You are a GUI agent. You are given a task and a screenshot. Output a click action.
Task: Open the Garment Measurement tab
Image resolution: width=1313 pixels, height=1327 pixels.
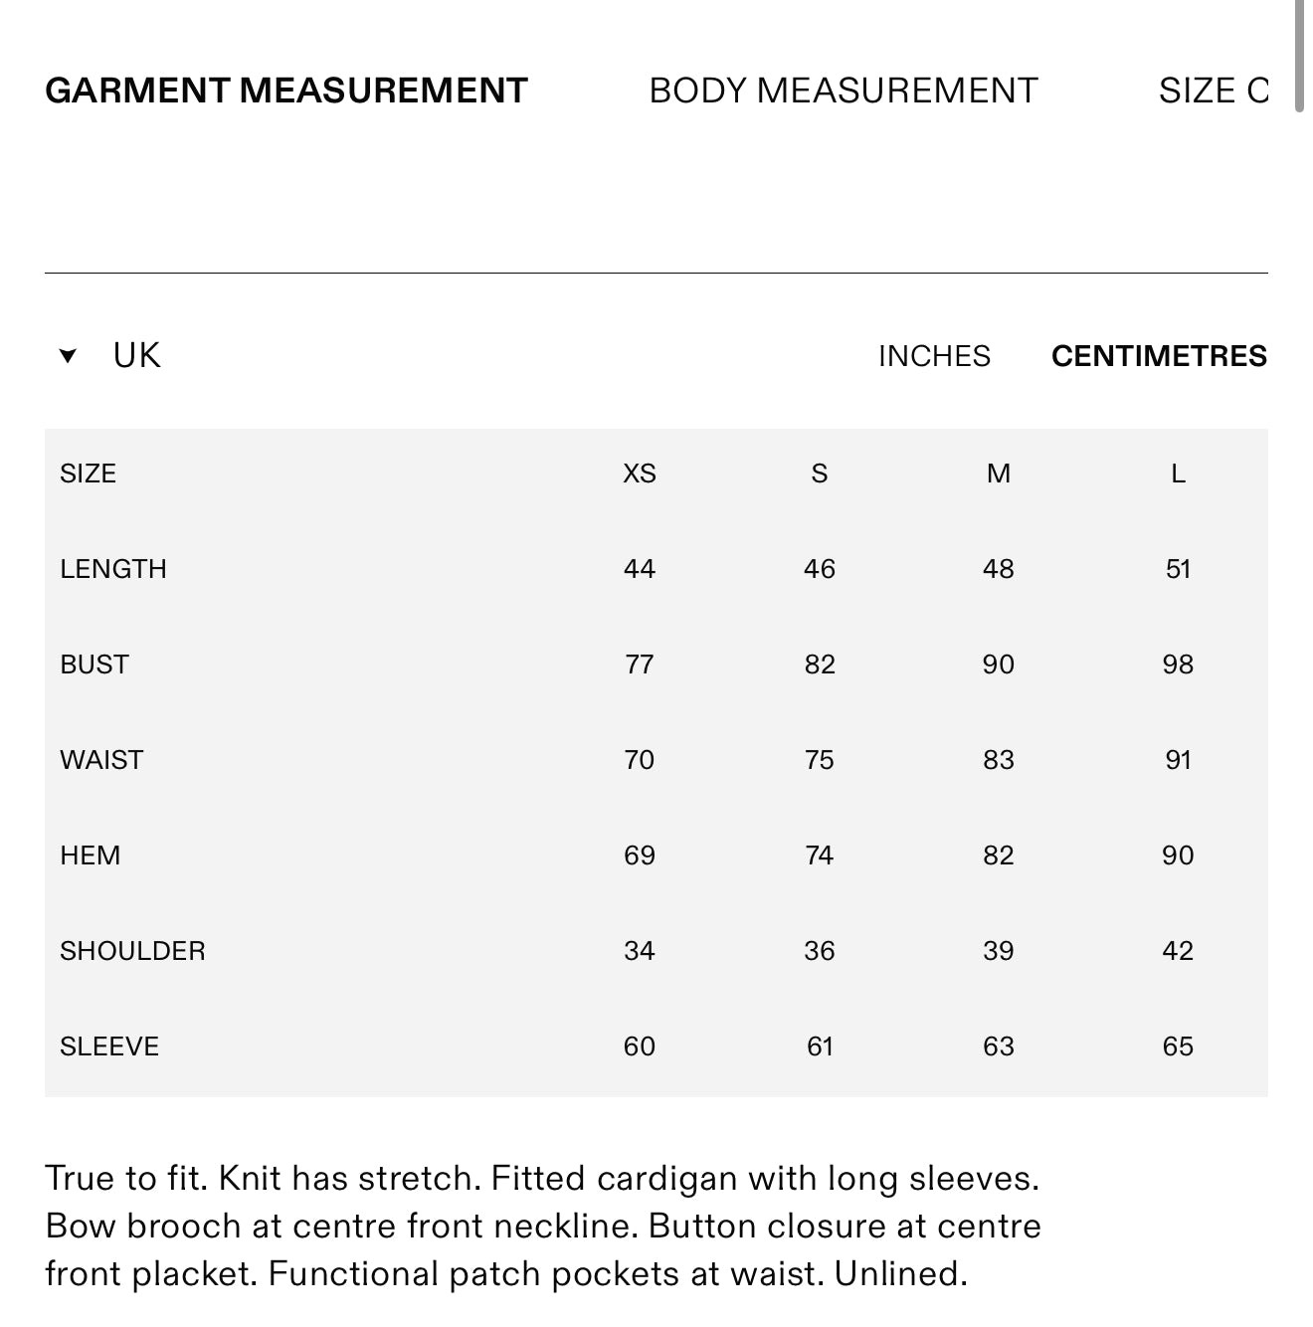(286, 91)
